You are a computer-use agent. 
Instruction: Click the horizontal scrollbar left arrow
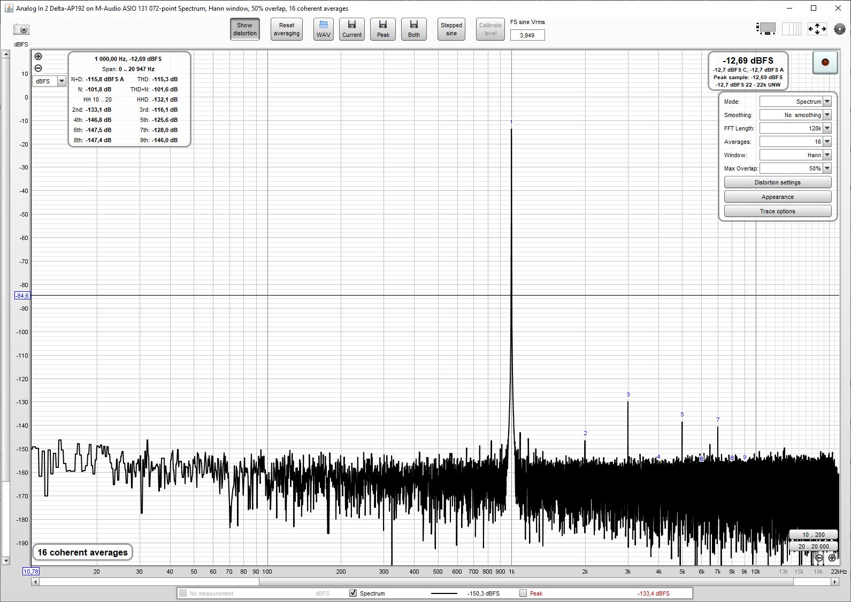pos(35,582)
